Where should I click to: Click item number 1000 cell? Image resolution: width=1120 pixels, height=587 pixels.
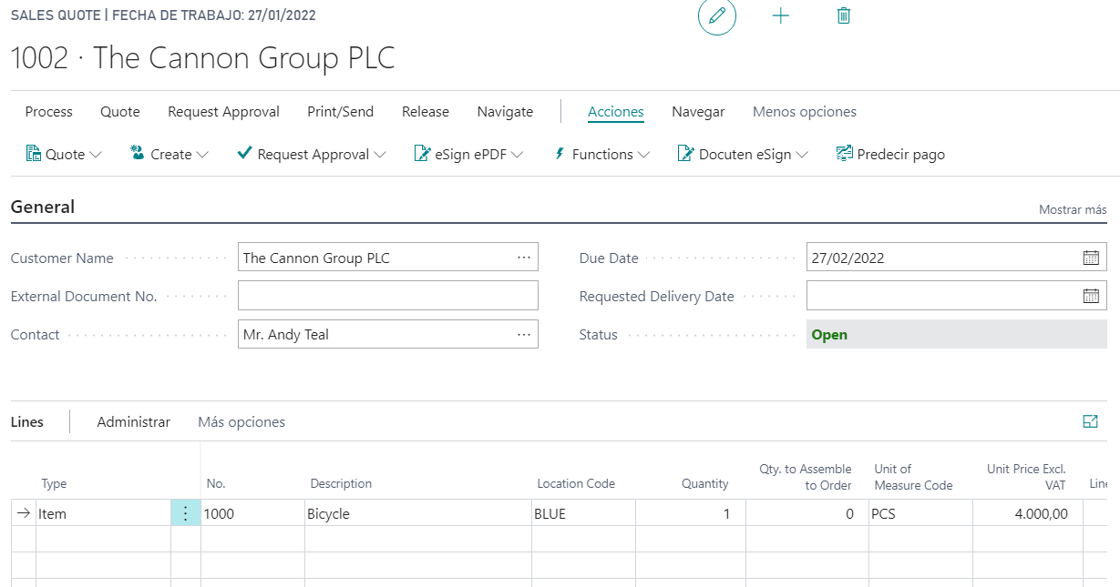252,513
